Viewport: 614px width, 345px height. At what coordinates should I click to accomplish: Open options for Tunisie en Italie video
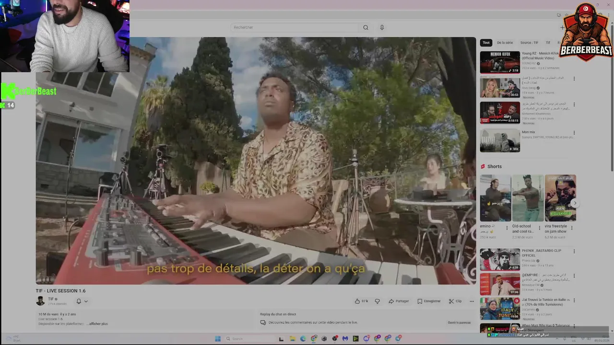tap(574, 300)
